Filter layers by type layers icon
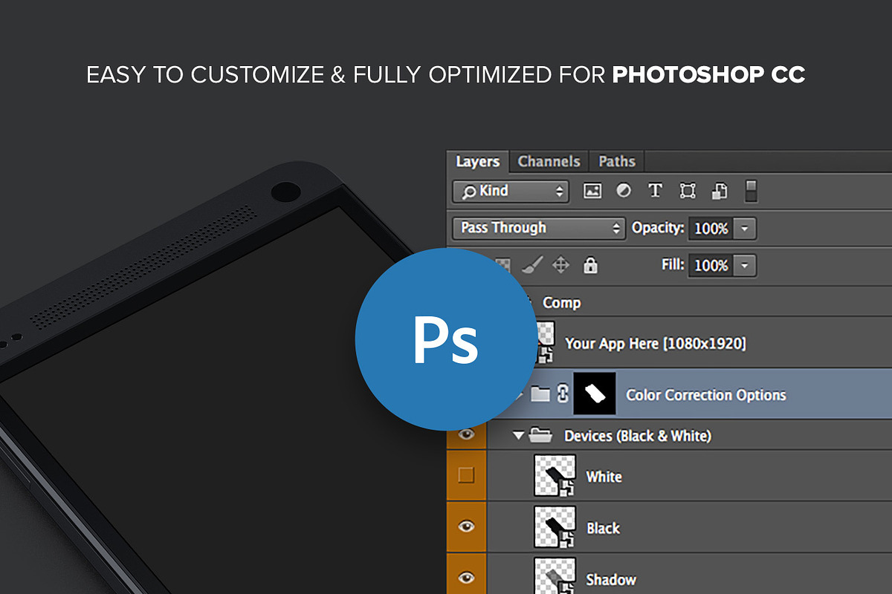 pyautogui.click(x=655, y=191)
